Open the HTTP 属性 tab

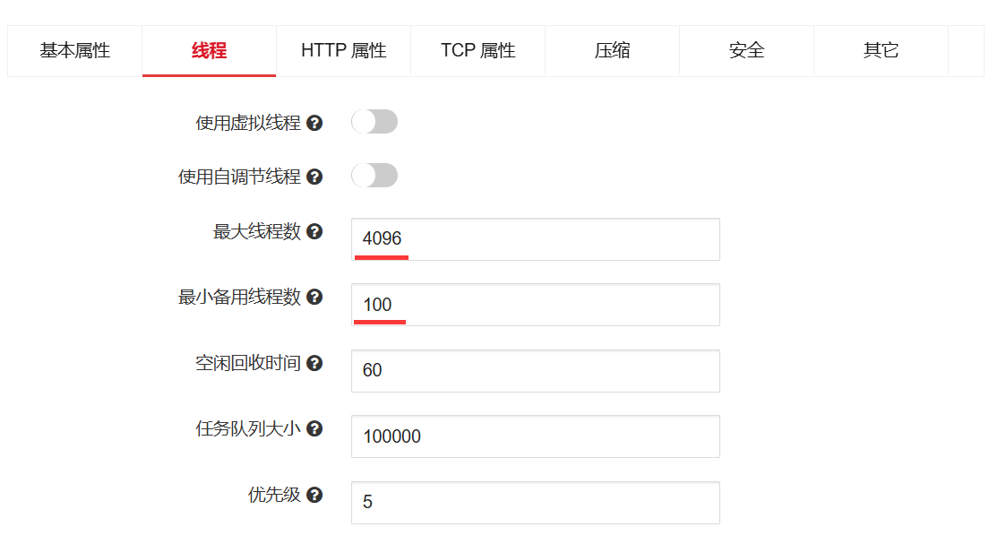344,50
